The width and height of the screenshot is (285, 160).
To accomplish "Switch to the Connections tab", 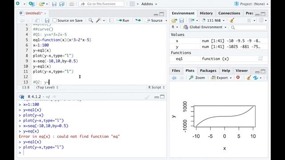I will point(229,13).
